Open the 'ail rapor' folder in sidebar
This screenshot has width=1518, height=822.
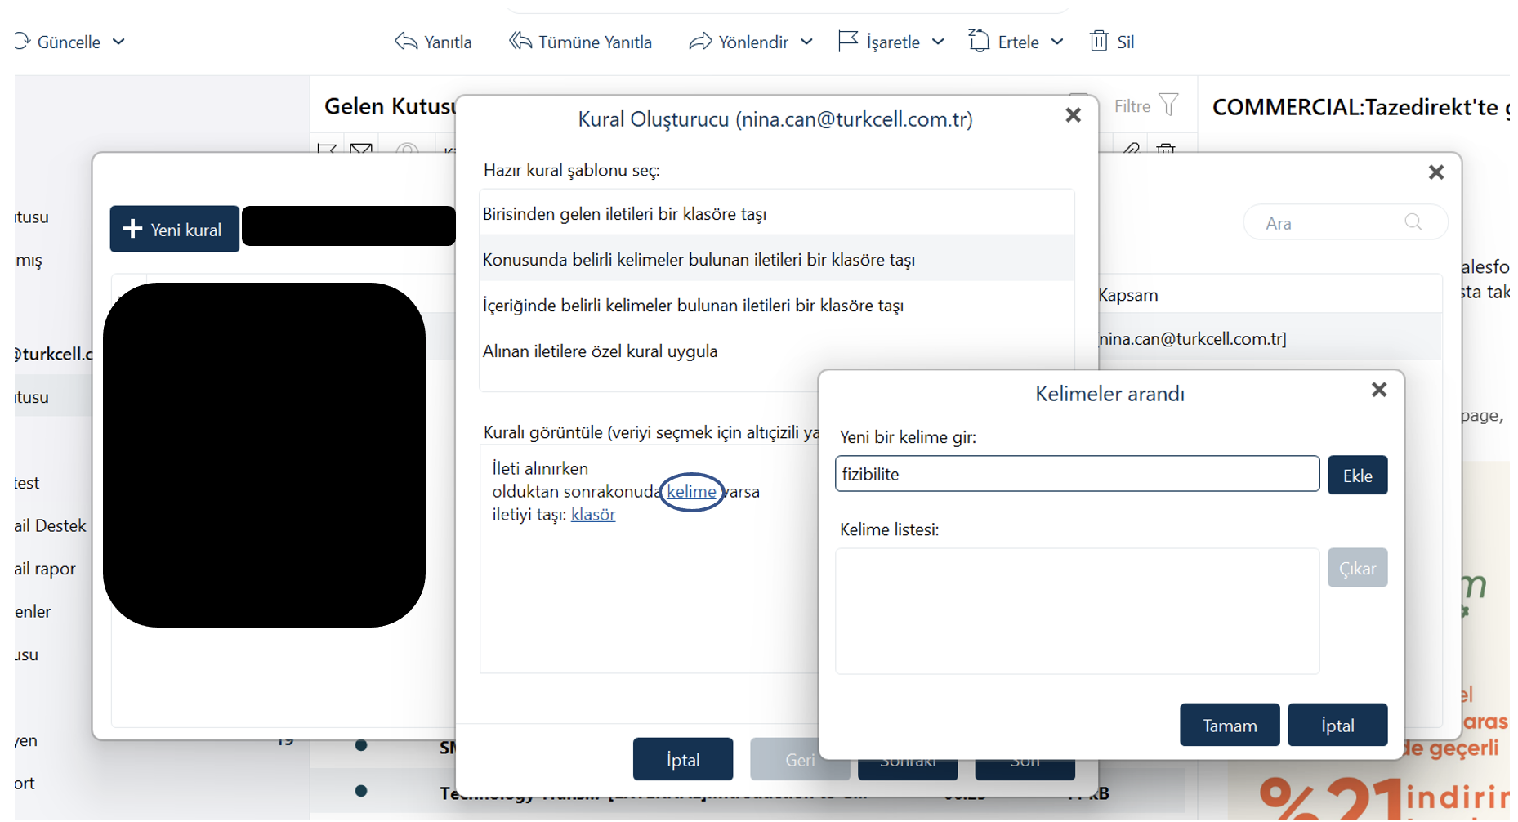(45, 569)
